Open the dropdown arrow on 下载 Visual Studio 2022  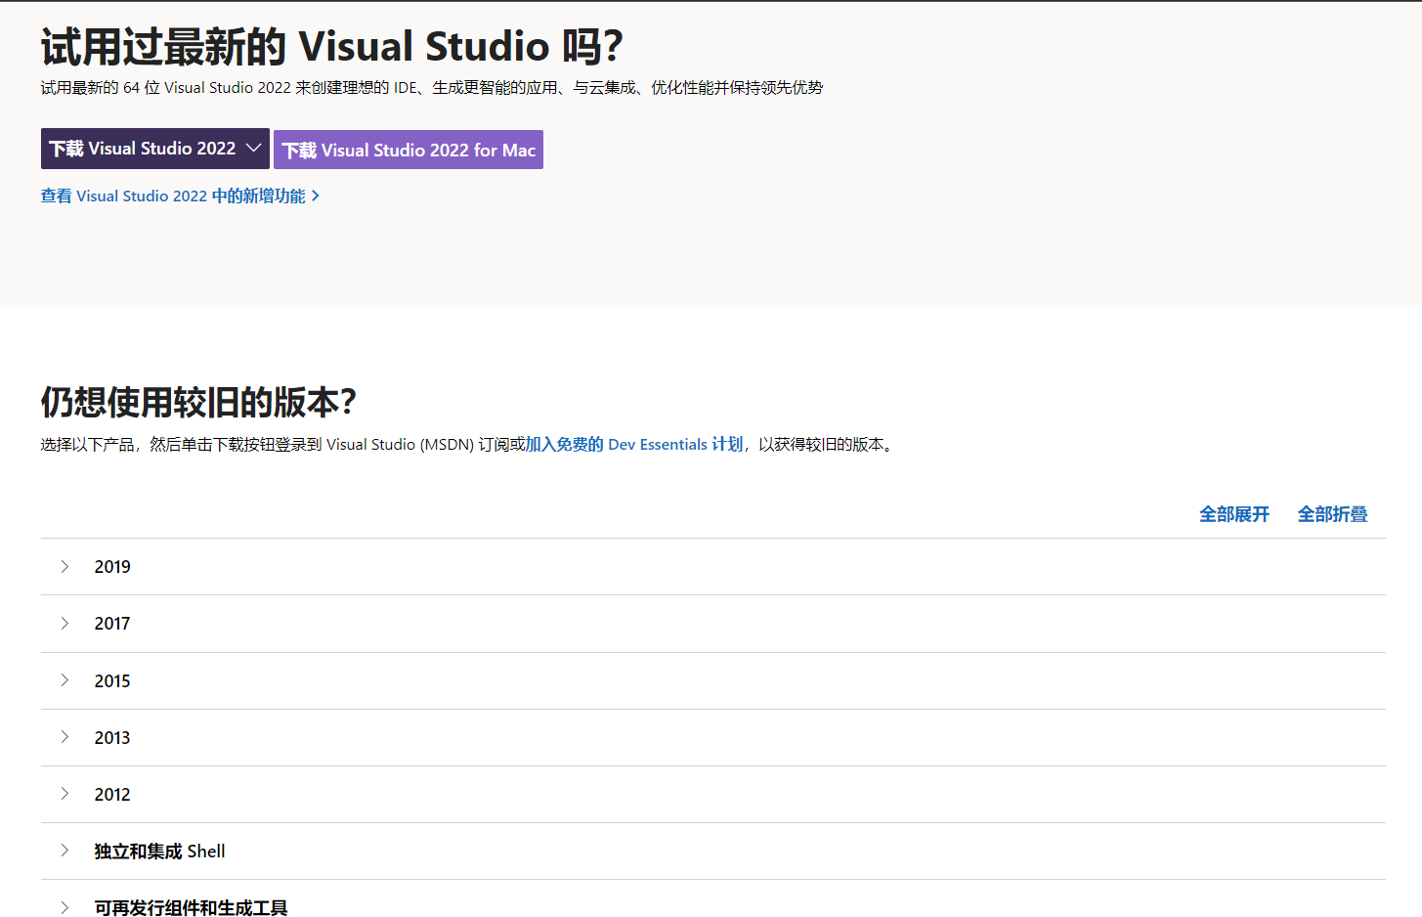pyautogui.click(x=254, y=149)
